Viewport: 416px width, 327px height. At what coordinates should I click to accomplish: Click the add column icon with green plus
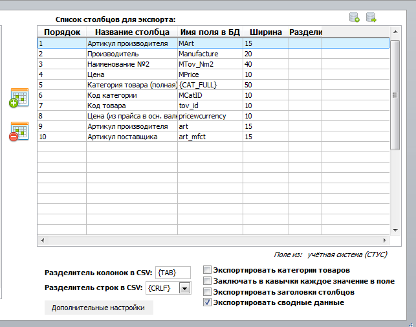pos(19,98)
